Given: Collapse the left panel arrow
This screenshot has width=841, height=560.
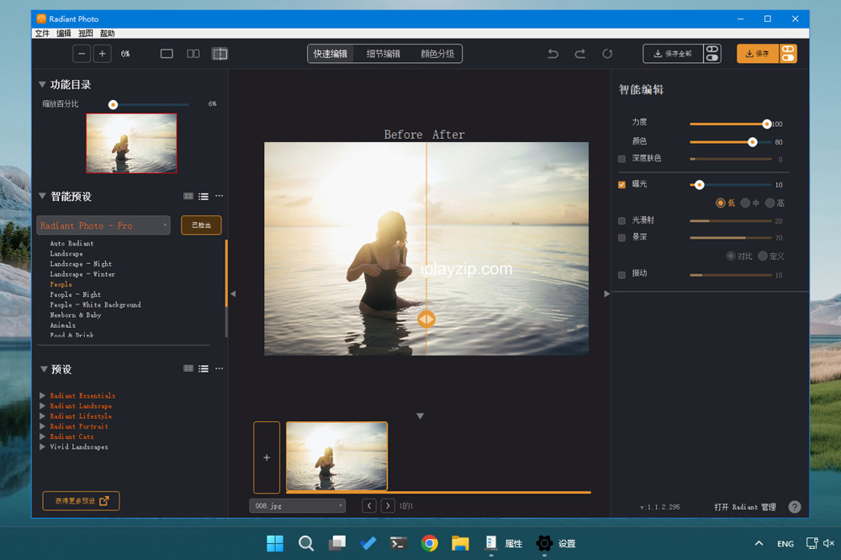Looking at the screenshot, I should tap(233, 294).
